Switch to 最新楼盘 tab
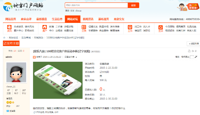The width and height of the screenshot is (200, 115). (x=42, y=19)
